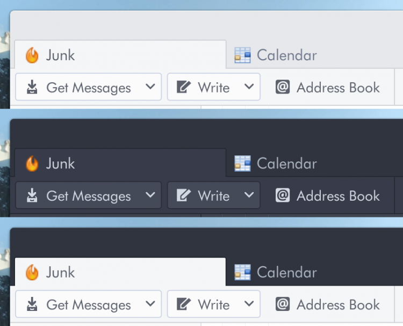This screenshot has height=326, width=403.
Task: Select the Junk tab in the top light window
Action: [120, 54]
